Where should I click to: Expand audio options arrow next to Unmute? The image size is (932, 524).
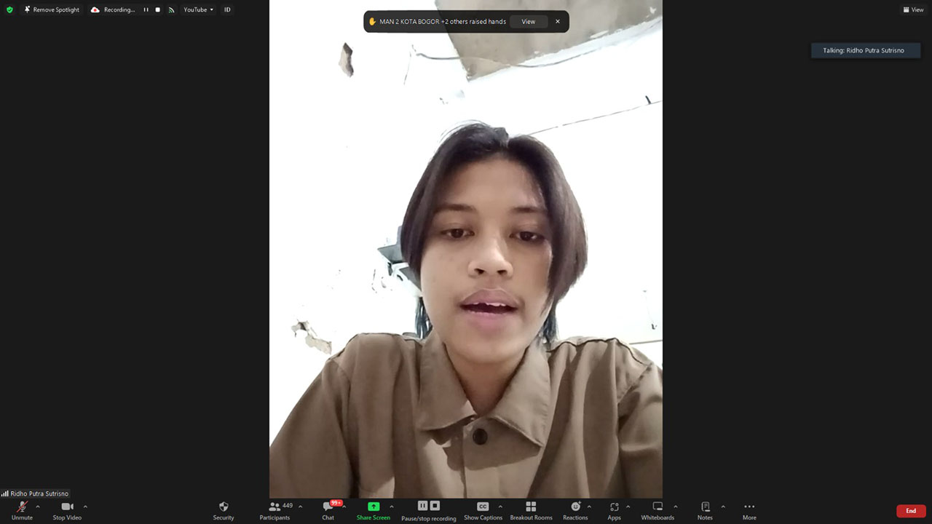[x=38, y=507]
